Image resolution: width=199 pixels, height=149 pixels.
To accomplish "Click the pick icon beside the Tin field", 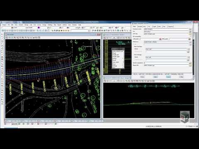I will [190, 31].
